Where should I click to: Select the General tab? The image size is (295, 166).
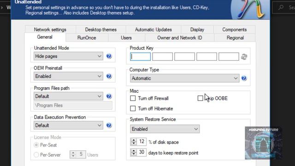tap(45, 37)
